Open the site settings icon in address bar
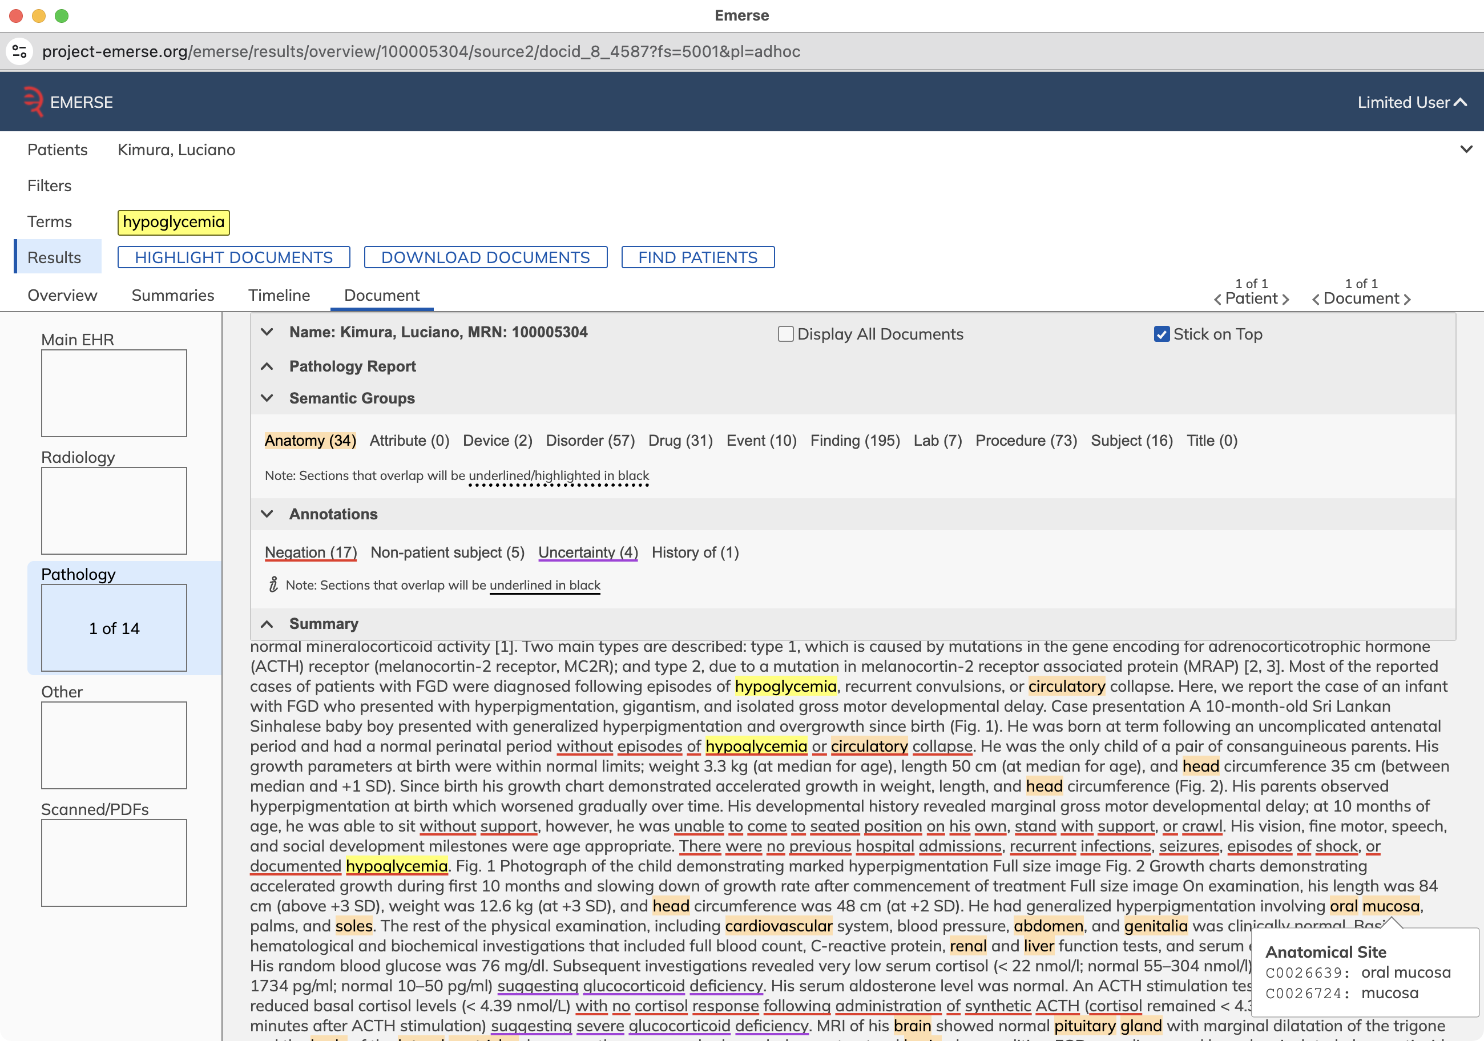 pyautogui.click(x=19, y=51)
